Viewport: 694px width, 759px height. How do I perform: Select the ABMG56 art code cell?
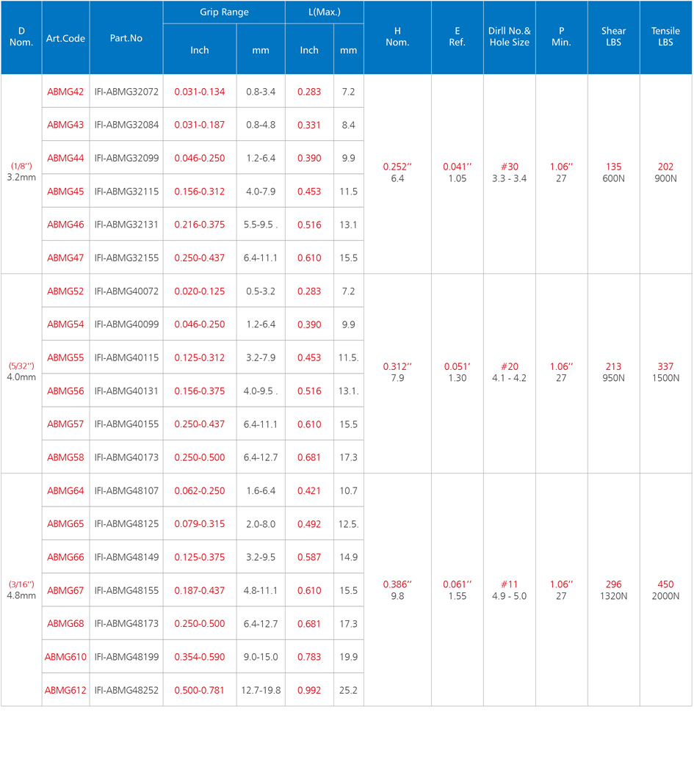click(x=65, y=391)
